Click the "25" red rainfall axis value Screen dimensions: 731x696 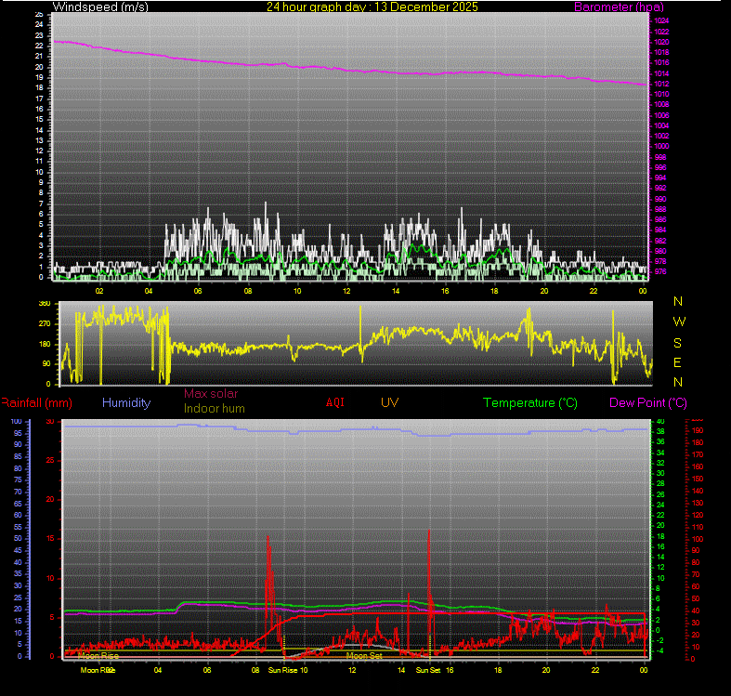(50, 460)
